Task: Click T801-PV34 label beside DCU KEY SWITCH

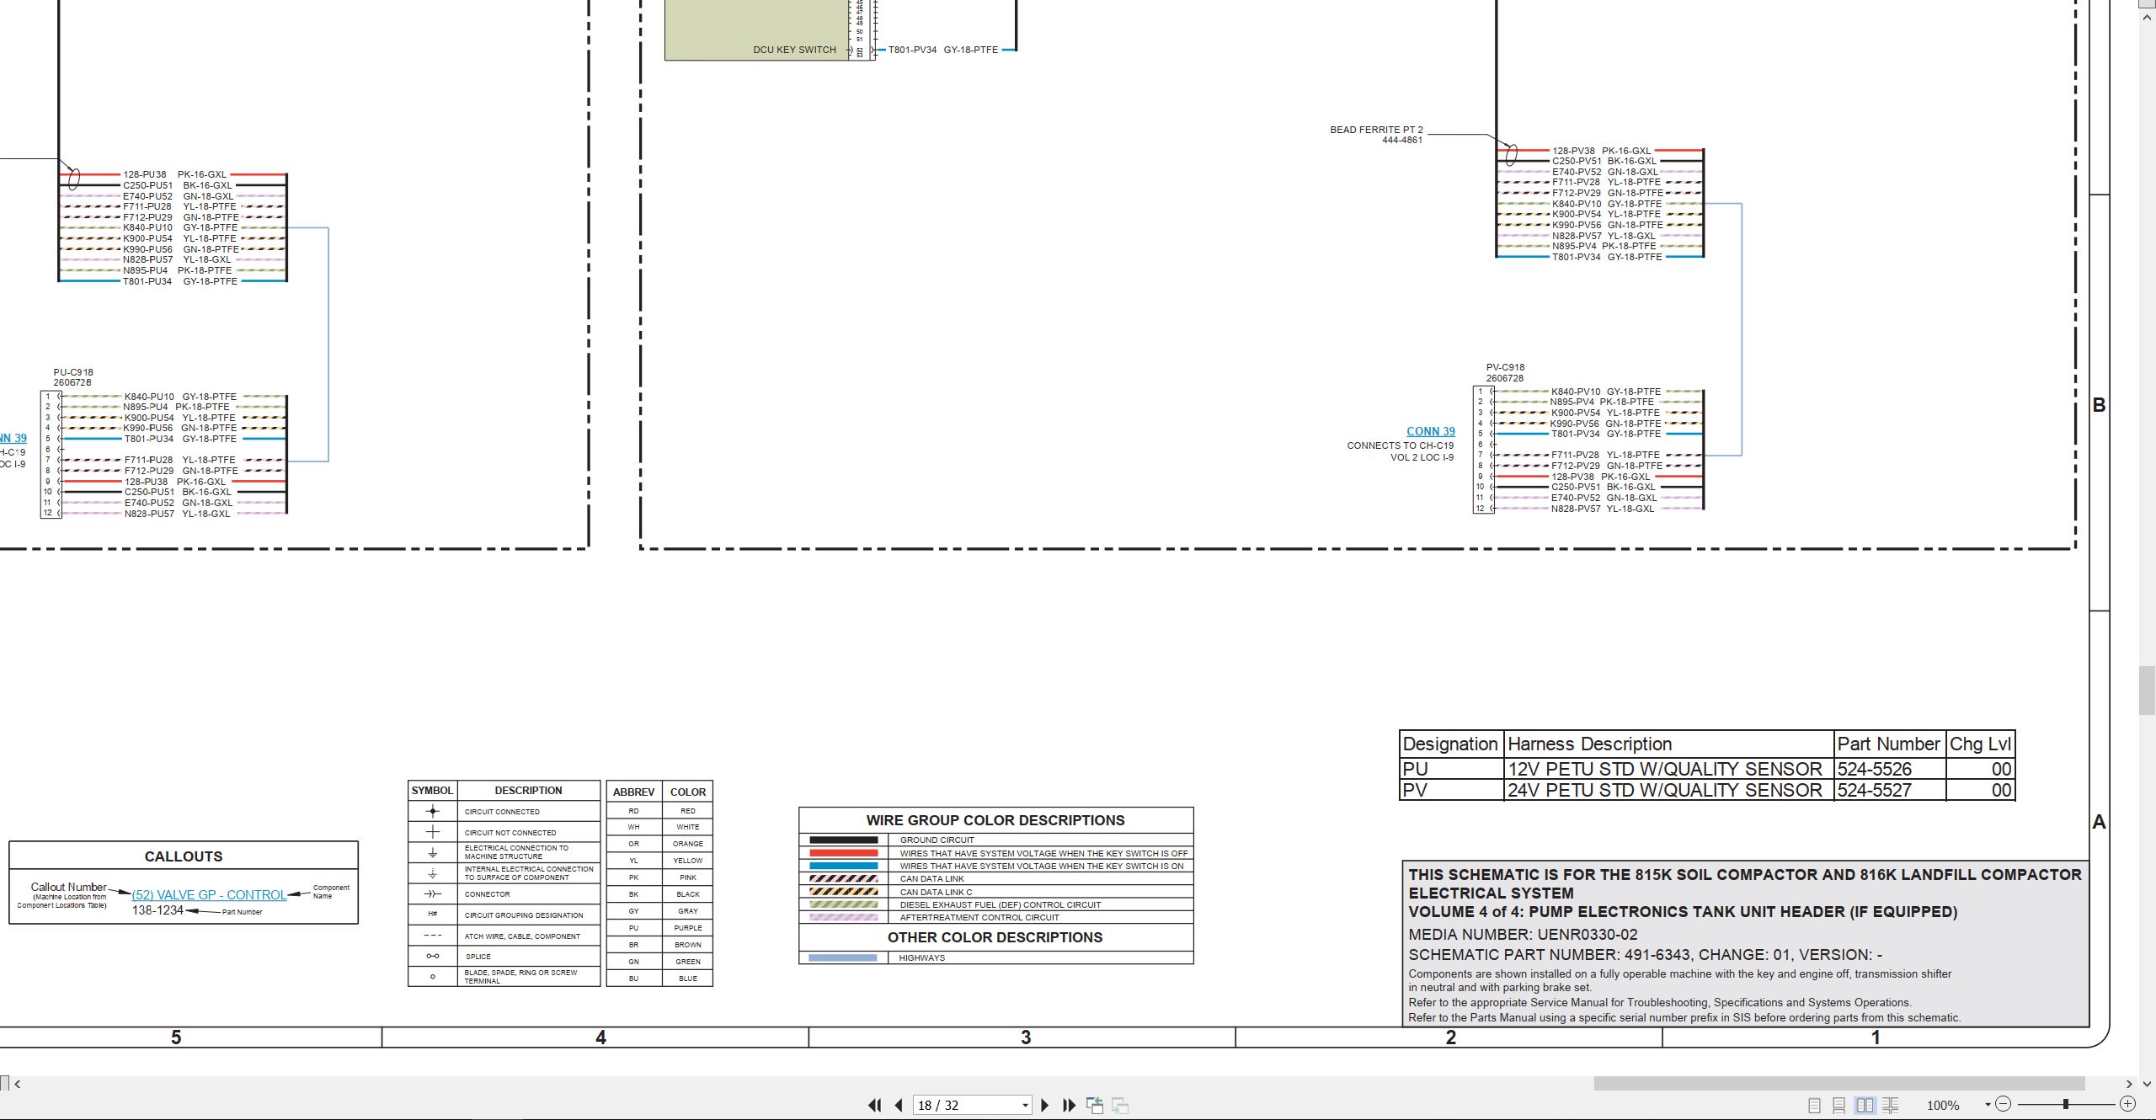Action: [943, 50]
